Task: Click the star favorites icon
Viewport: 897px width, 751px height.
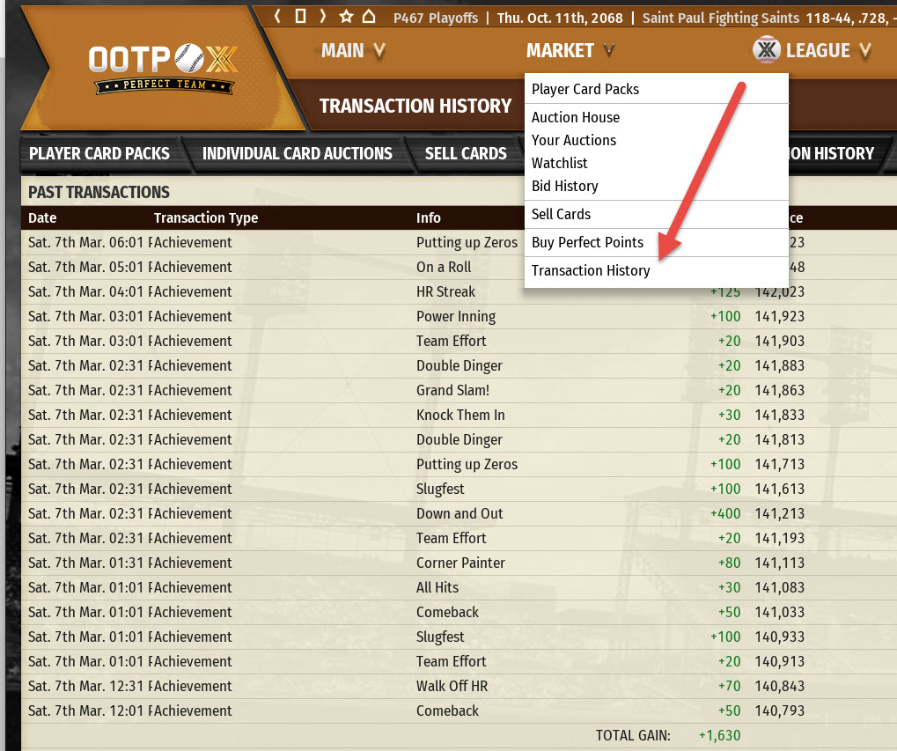Action: tap(346, 17)
